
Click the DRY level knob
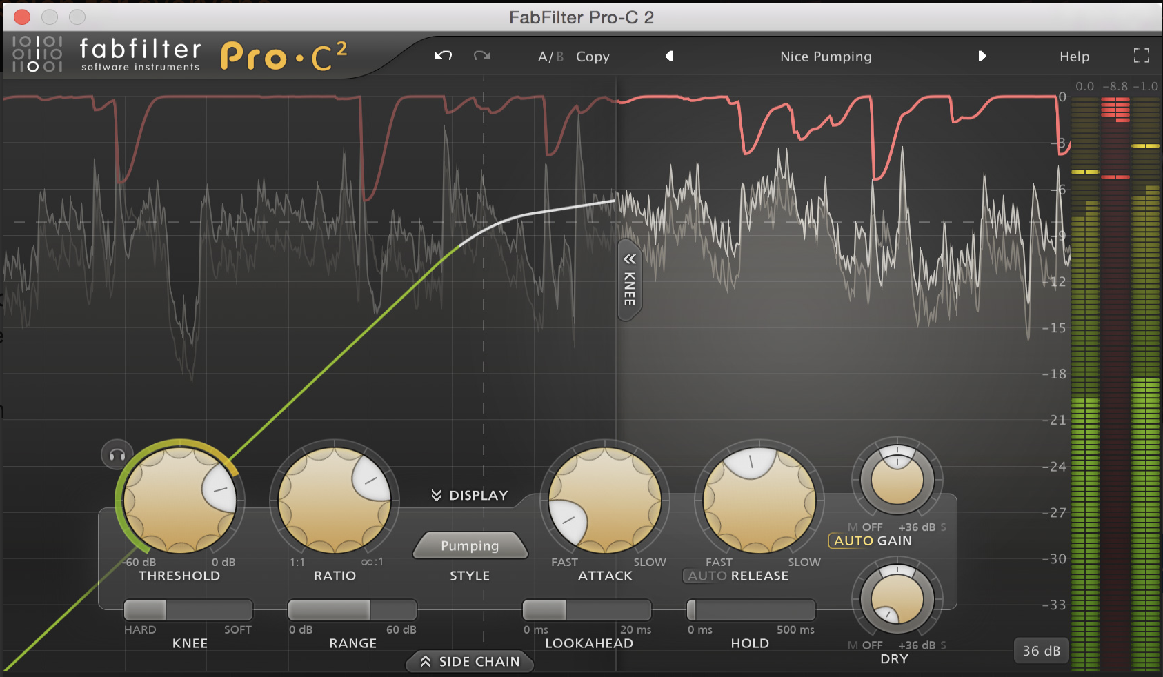pos(897,598)
